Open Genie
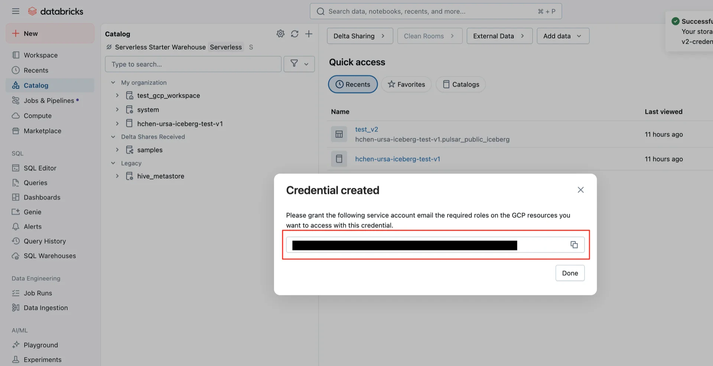The height and width of the screenshot is (366, 713). [50, 212]
